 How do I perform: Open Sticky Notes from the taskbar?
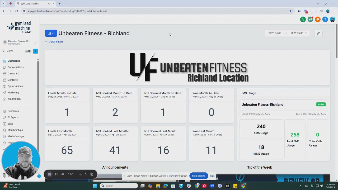(x=235, y=186)
